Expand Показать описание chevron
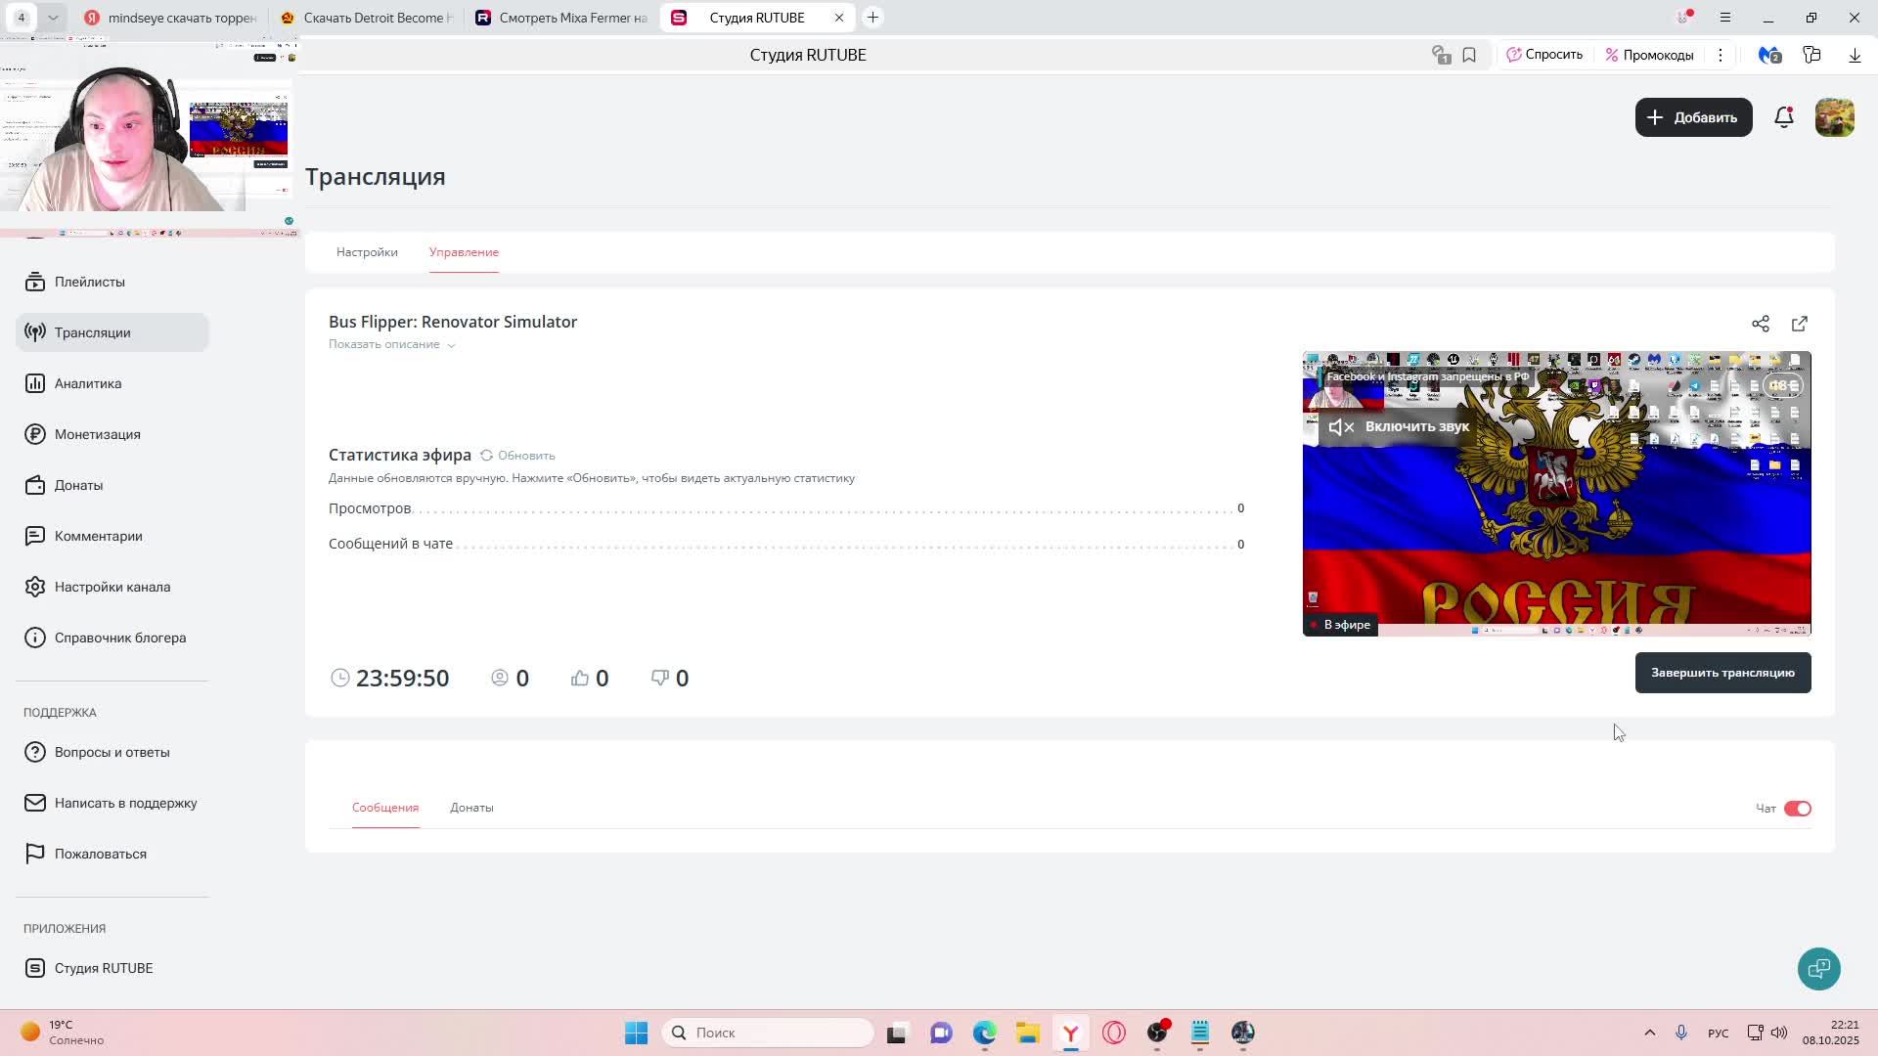Image resolution: width=1878 pixels, height=1056 pixels. pos(451,345)
